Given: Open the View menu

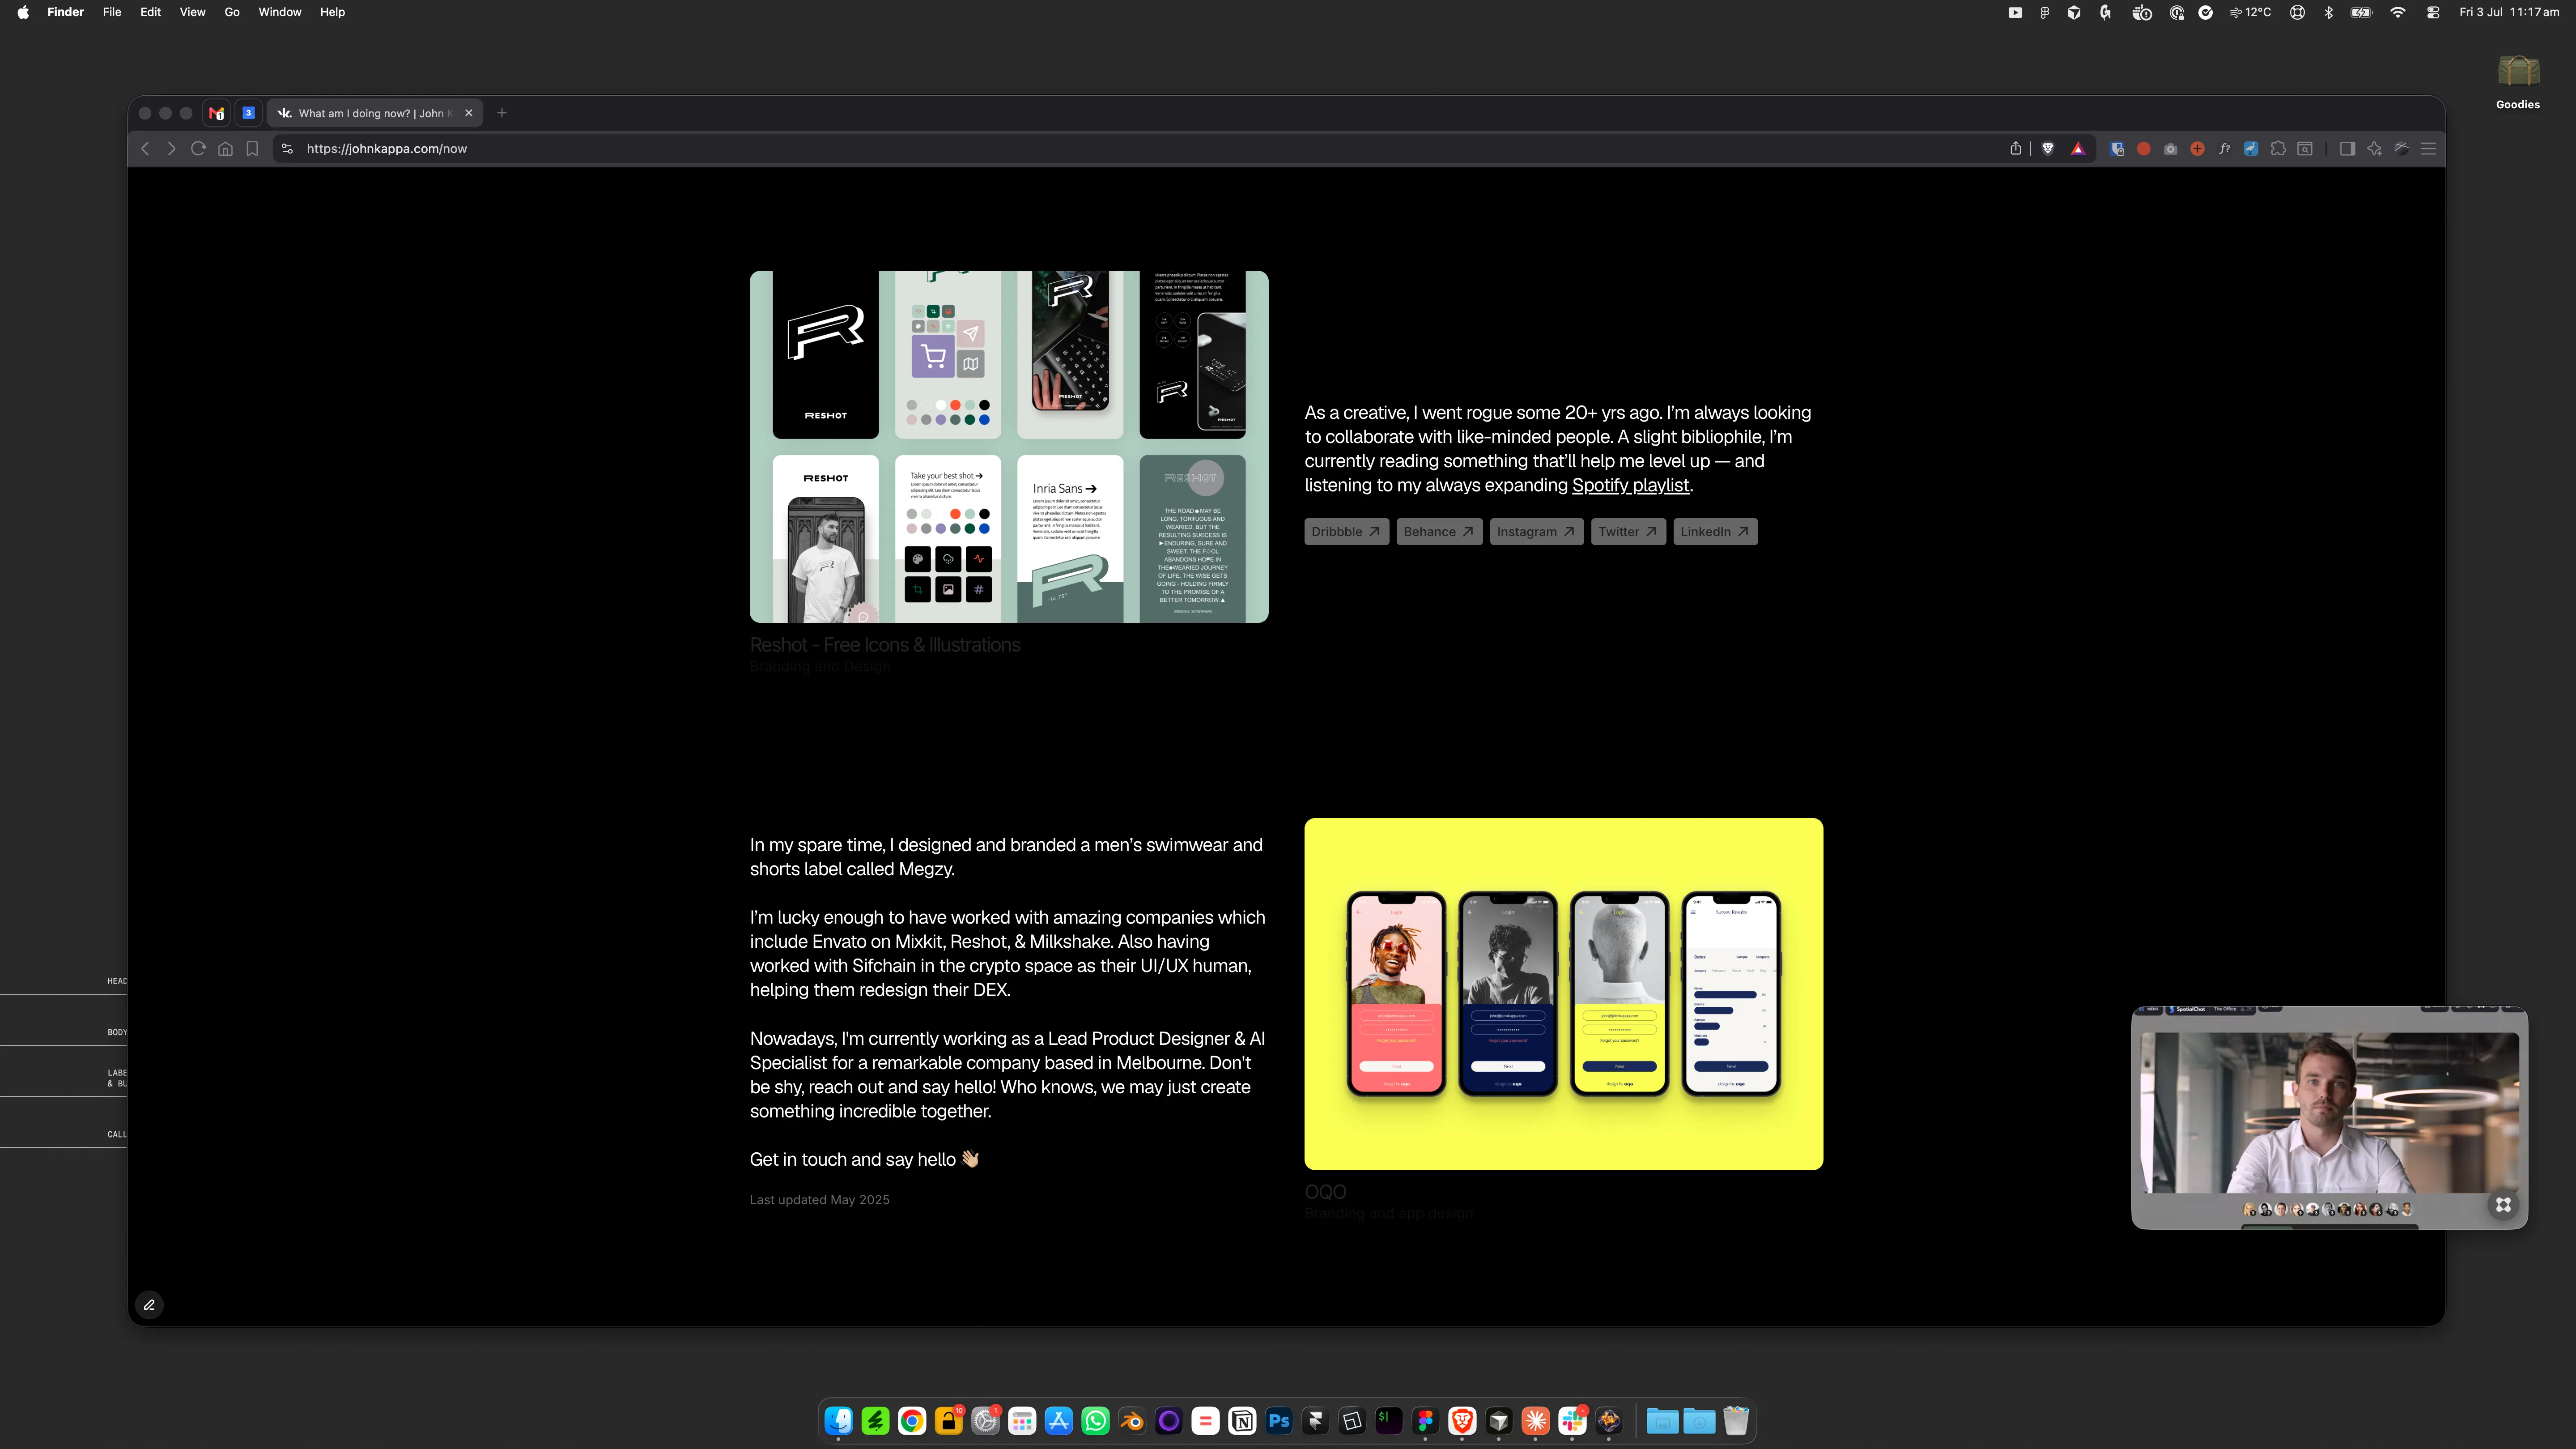Looking at the screenshot, I should [x=192, y=12].
